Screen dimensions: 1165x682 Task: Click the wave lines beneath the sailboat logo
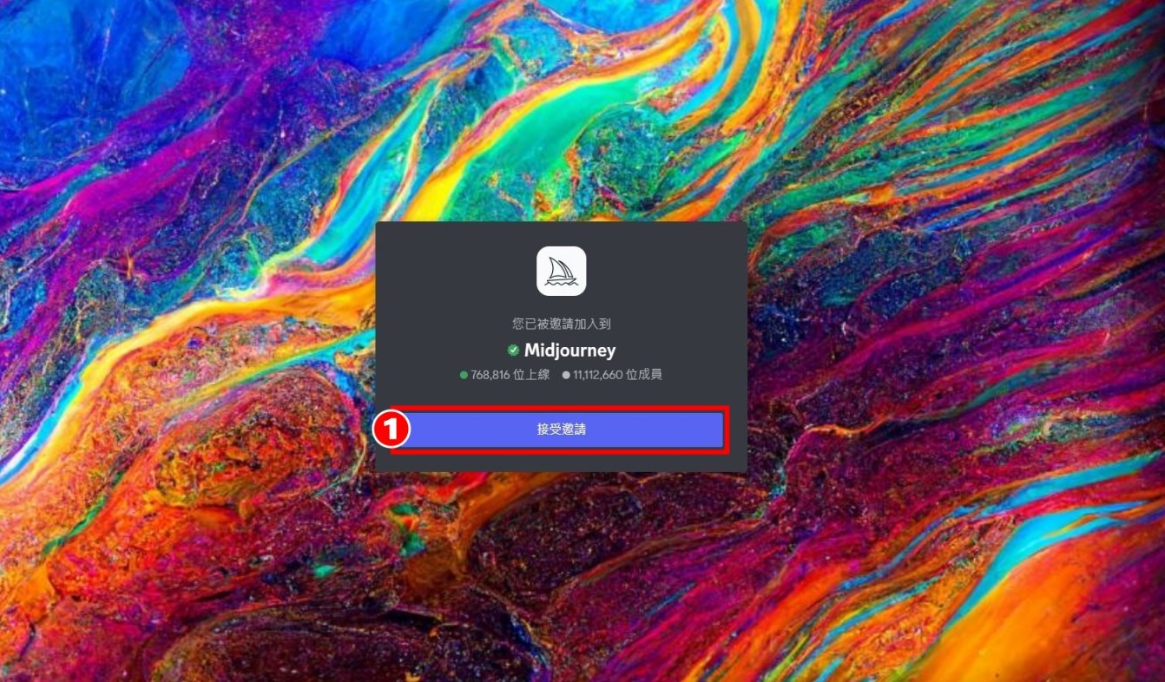561,282
